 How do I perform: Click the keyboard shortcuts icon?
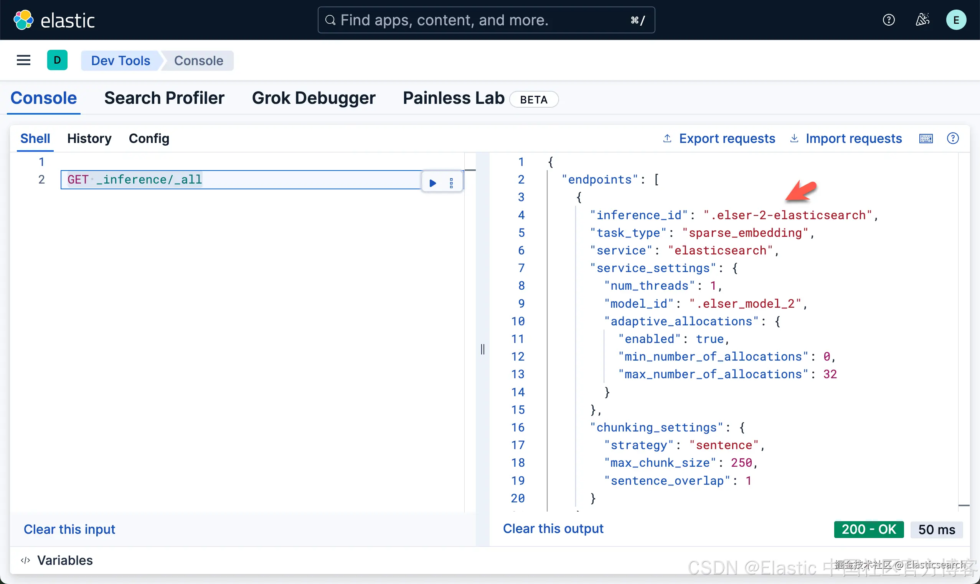(926, 138)
